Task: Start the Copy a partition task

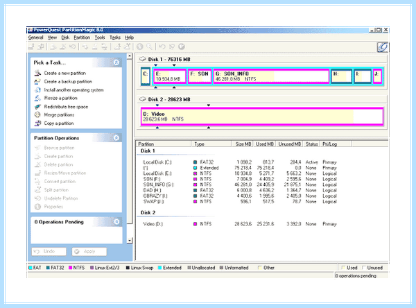Action: 54,123
